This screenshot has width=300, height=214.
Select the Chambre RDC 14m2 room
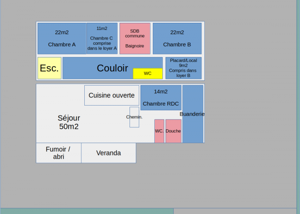(160, 97)
